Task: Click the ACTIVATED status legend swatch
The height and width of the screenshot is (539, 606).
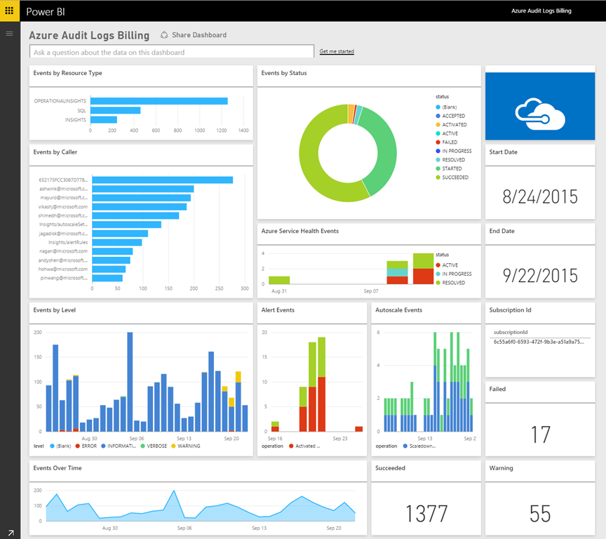Action: 438,124
